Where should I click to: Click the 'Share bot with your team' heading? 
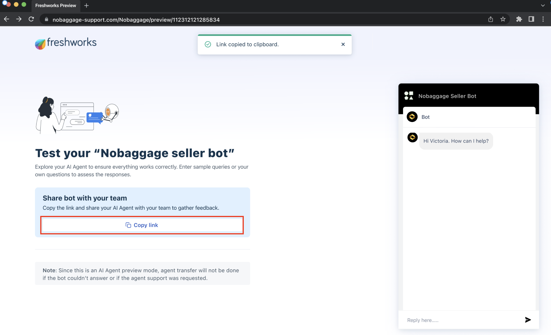(x=85, y=198)
